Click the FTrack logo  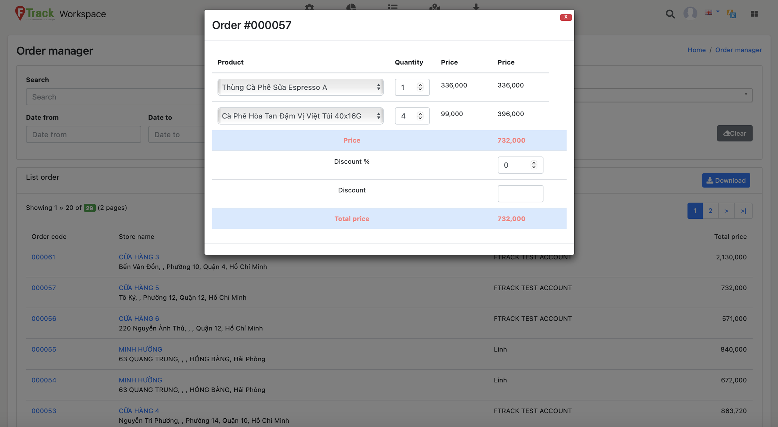coord(35,14)
